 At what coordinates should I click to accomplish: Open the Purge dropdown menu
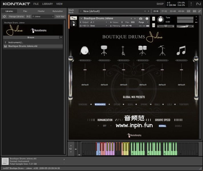[x=143, y=22]
